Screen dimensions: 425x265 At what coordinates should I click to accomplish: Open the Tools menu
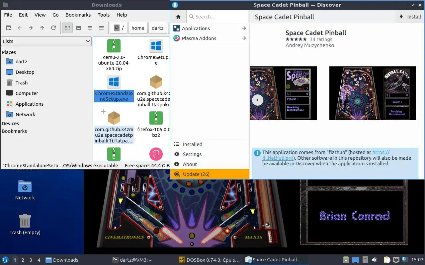[104, 15]
